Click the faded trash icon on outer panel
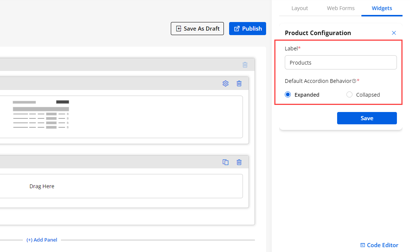This screenshot has width=410, height=252. tap(245, 65)
